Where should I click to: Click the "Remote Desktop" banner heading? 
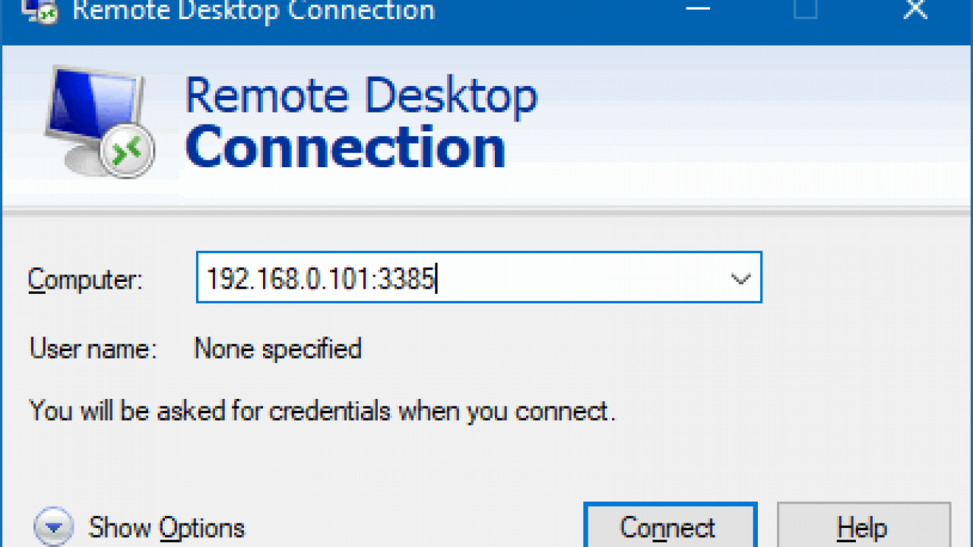(361, 95)
